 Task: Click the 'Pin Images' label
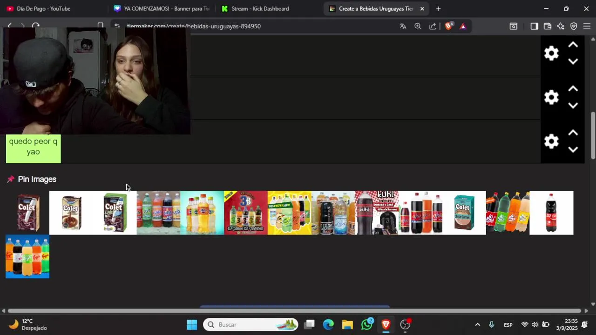pos(37,179)
